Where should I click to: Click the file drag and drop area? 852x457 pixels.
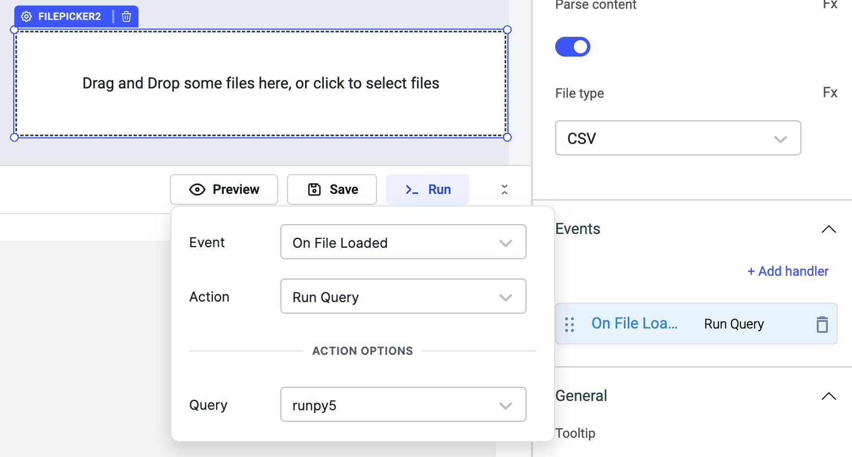click(261, 83)
